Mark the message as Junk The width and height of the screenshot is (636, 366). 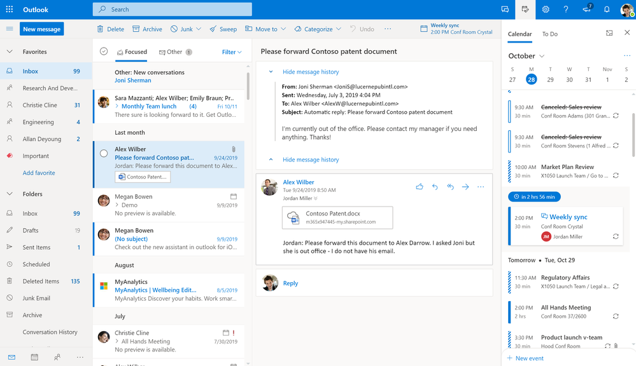[x=181, y=29]
